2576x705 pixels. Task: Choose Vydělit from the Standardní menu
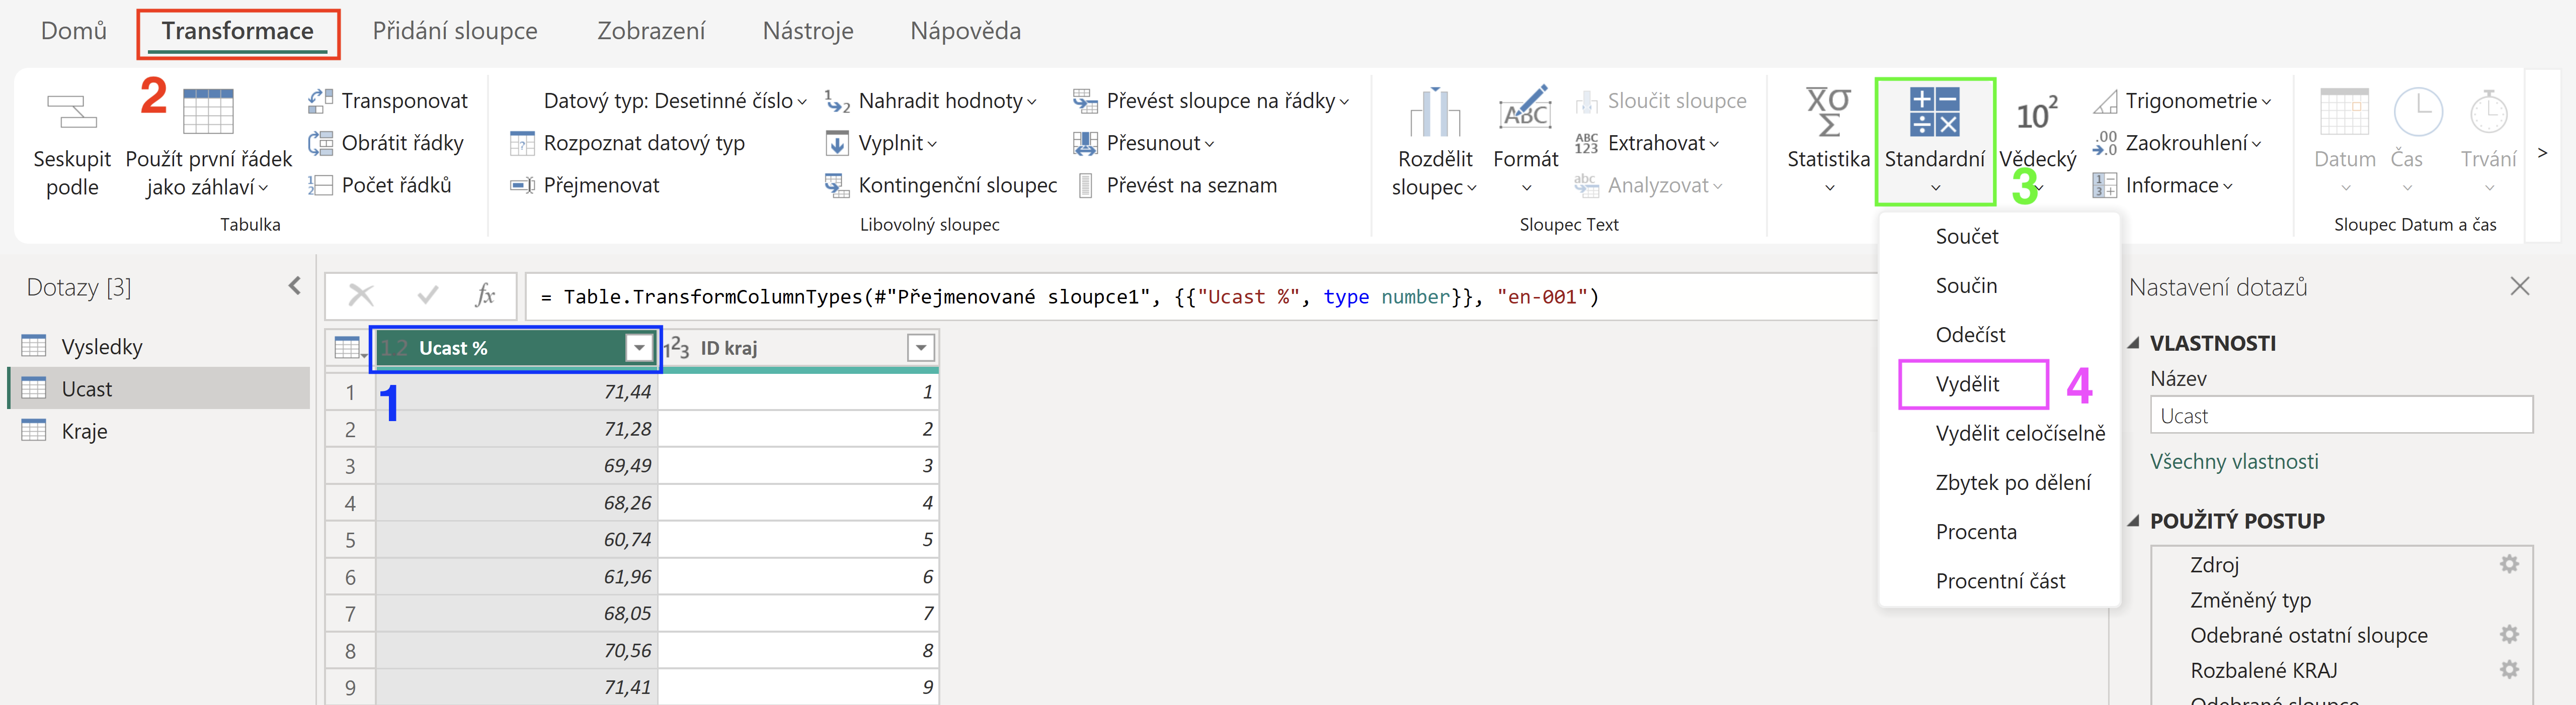[x=1967, y=384]
